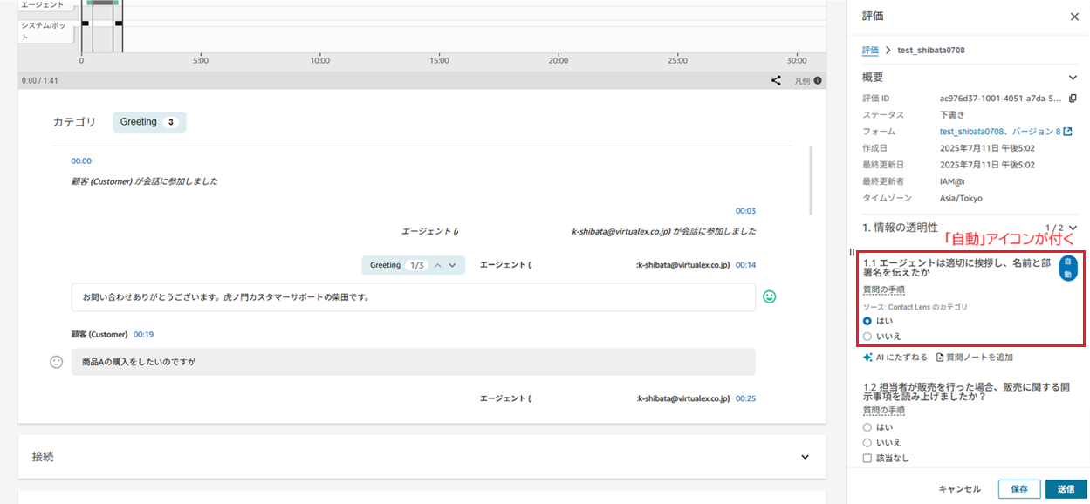Image resolution: width=1090 pixels, height=504 pixels.
Task: Click the 保存 button
Action: [x=1019, y=489]
